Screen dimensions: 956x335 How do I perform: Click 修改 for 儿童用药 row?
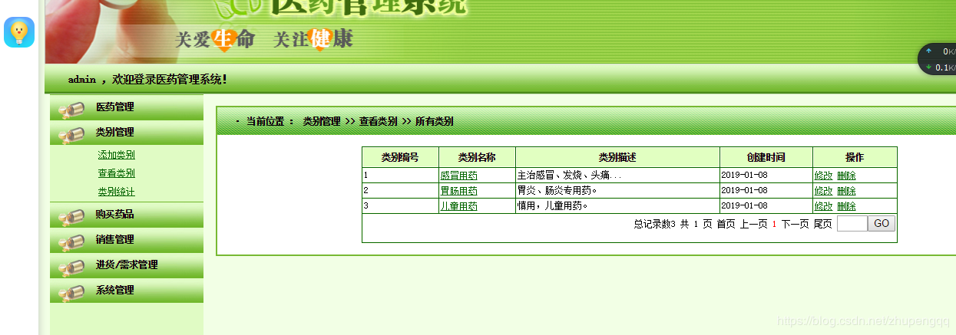(x=823, y=206)
